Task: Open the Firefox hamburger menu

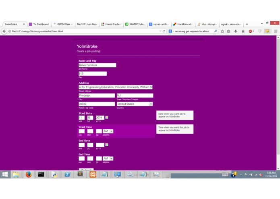Action: coord(276,31)
